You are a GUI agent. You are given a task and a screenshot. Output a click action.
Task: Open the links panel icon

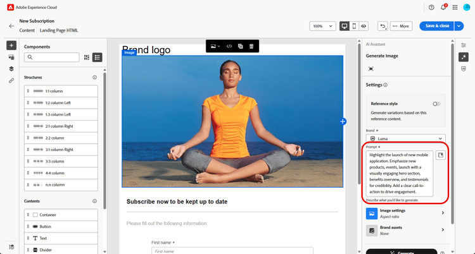point(11,81)
